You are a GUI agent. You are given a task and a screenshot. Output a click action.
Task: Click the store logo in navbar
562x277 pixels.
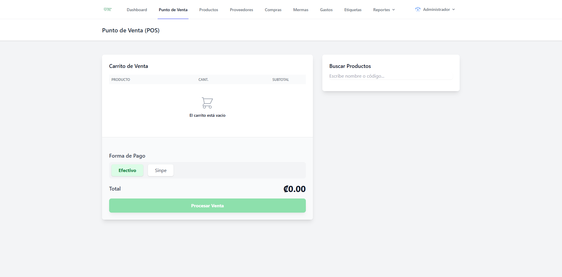pyautogui.click(x=108, y=9)
